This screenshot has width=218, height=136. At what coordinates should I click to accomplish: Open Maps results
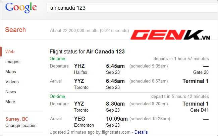[x=11, y=72]
